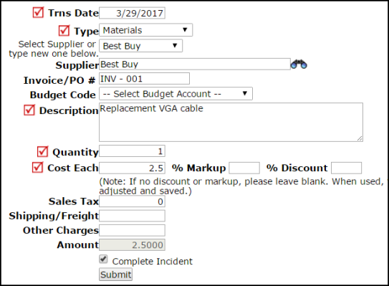Open the Type dropdown showing Materials
Image resolution: width=389 pixels, height=286 pixels.
point(145,30)
